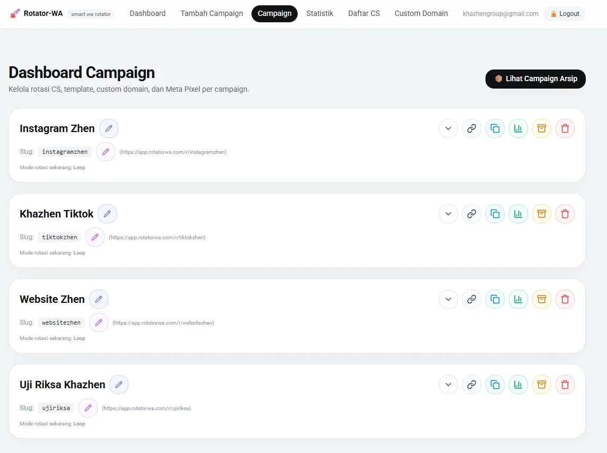The height and width of the screenshot is (453, 607).
Task: Edit the websitezhen slug
Action: click(x=99, y=323)
